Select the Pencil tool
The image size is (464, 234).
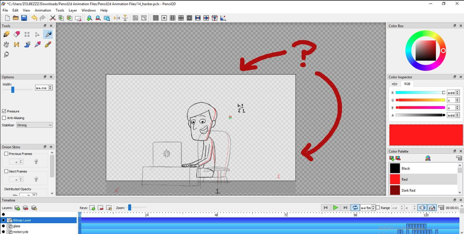(6, 34)
